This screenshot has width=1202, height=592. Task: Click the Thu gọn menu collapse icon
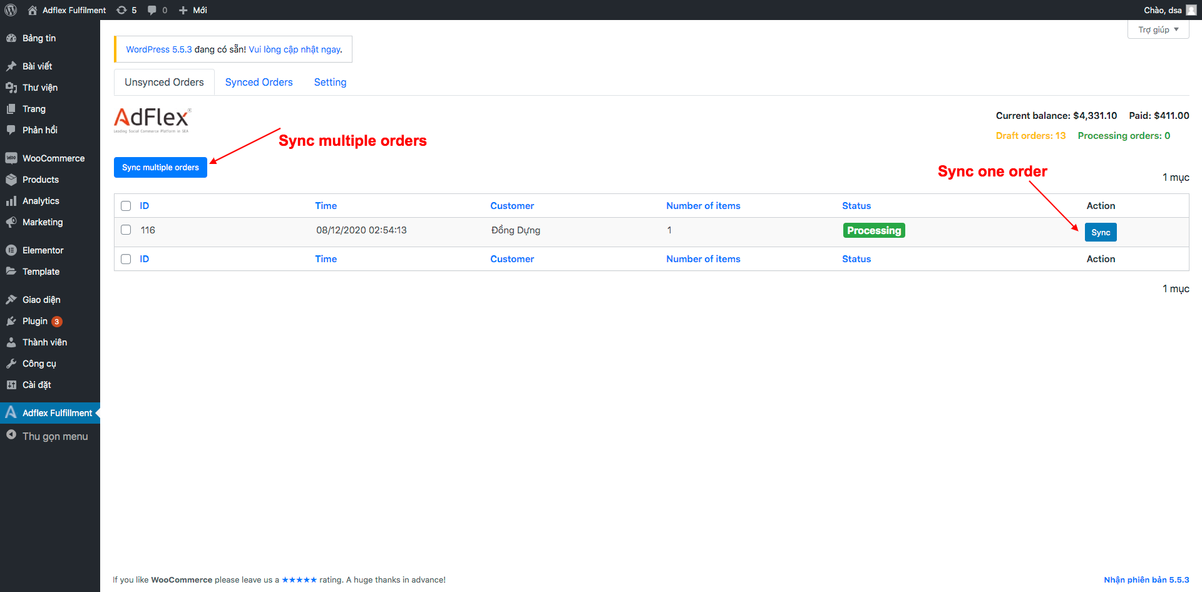[x=11, y=435]
